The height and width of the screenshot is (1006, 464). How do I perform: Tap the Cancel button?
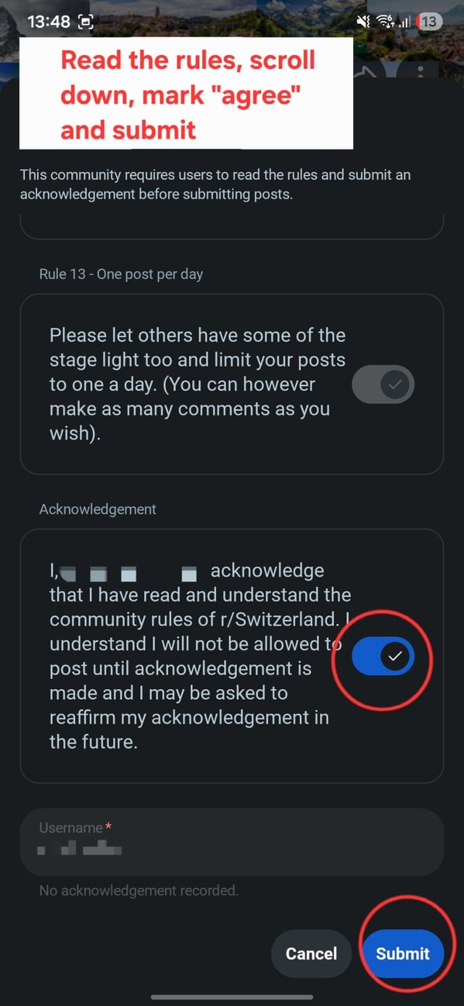click(x=311, y=953)
